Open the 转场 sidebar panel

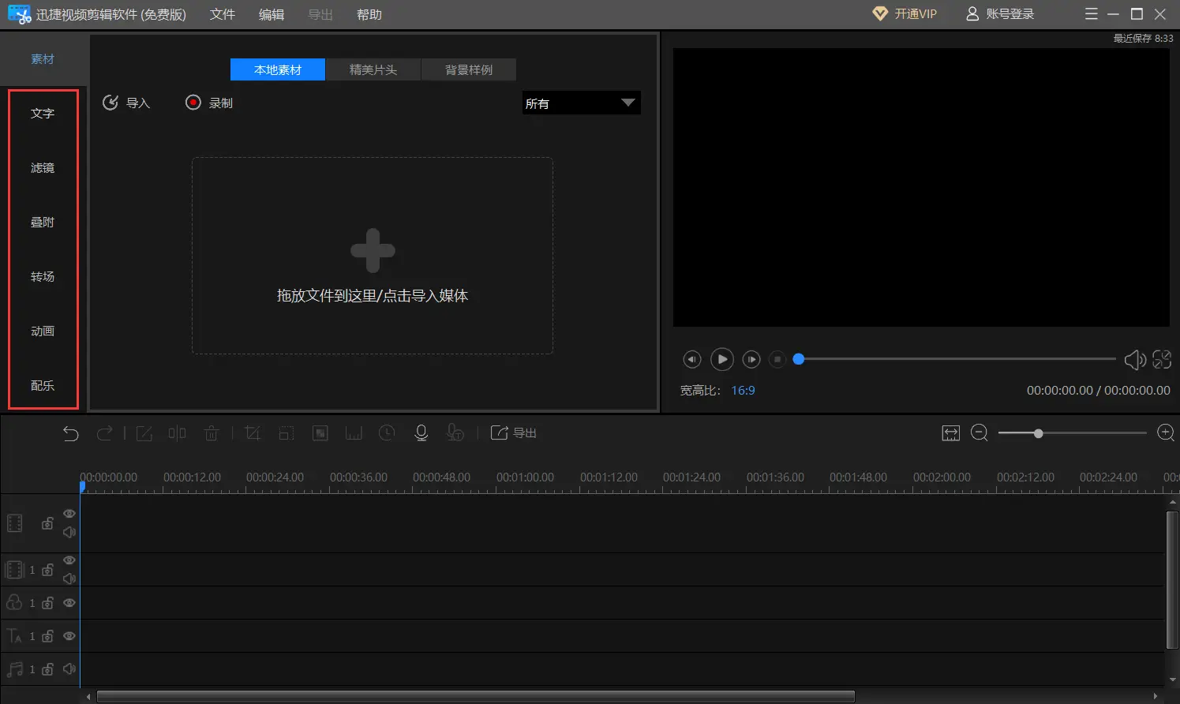pyautogui.click(x=43, y=277)
